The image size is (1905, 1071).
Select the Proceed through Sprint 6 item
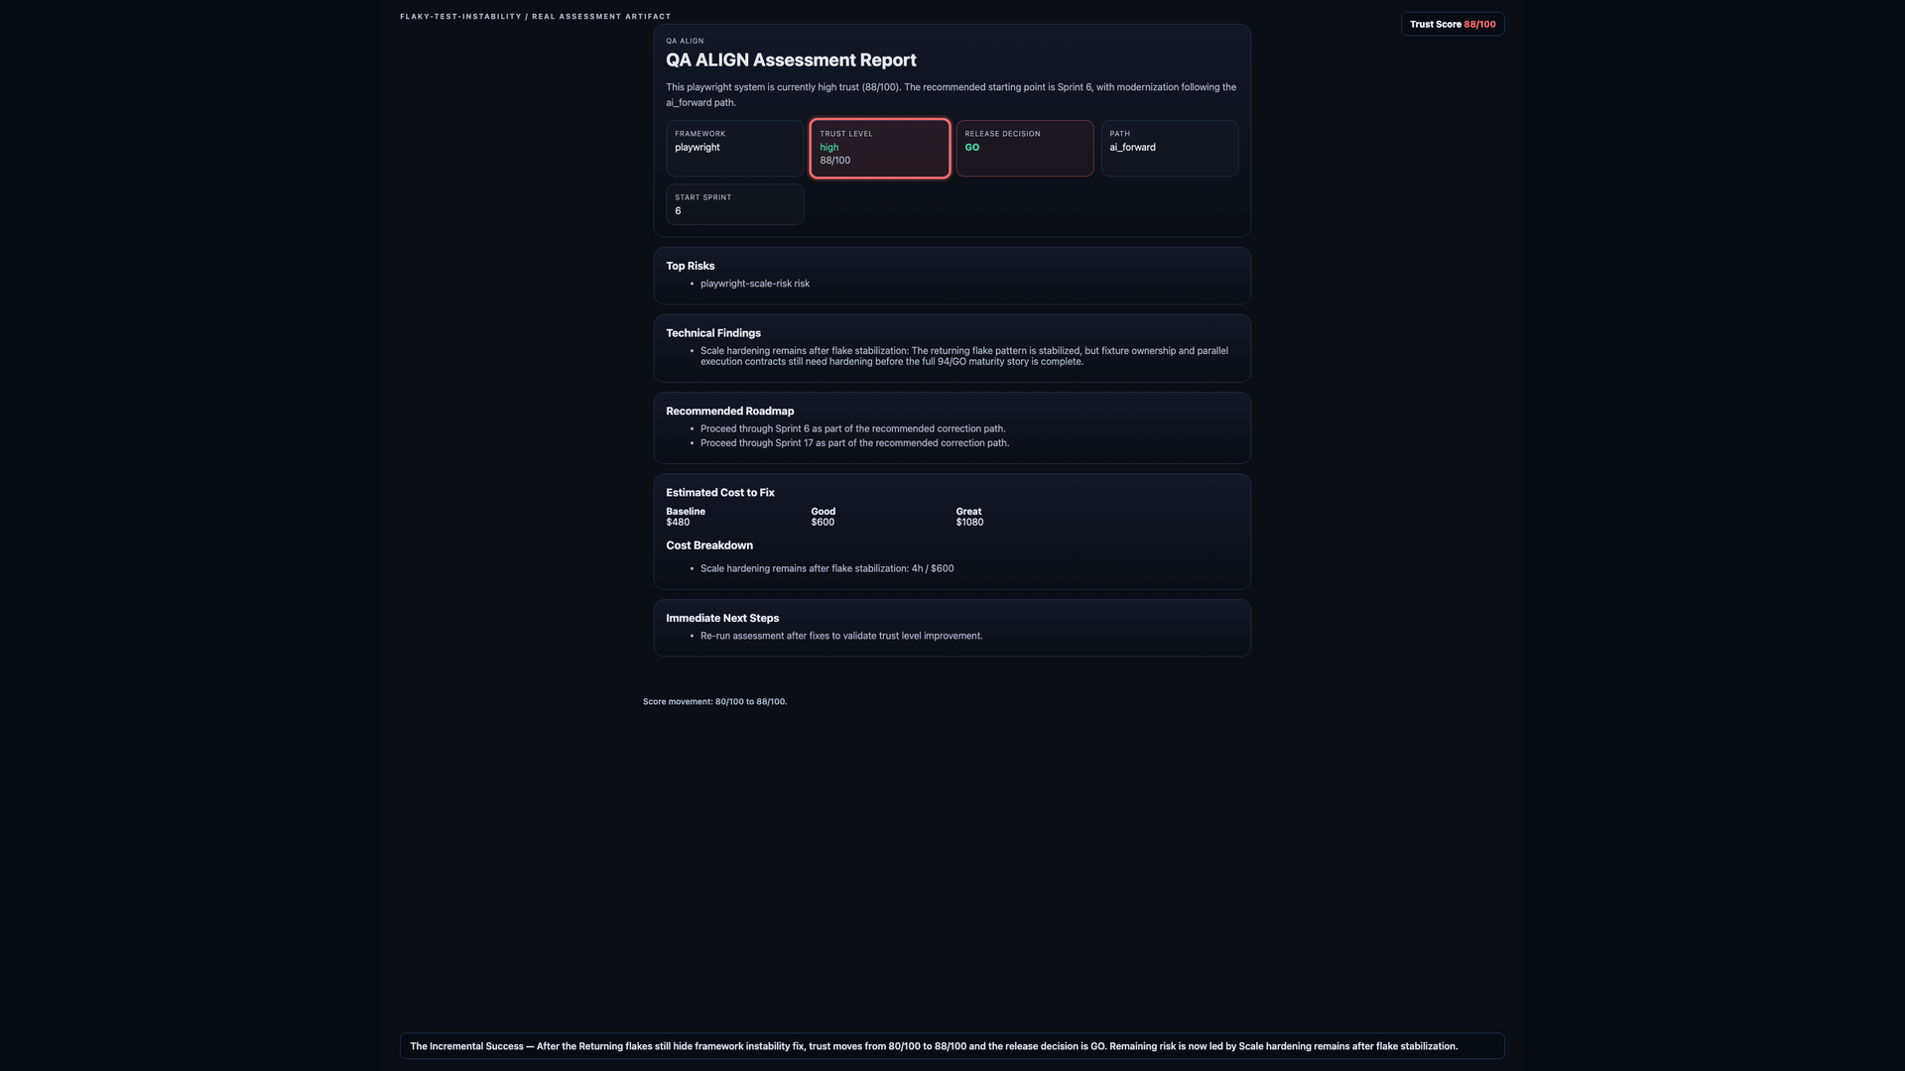853,429
